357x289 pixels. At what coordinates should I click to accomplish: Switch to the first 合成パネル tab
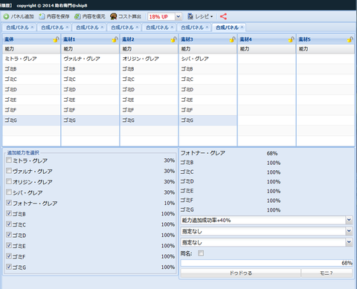coord(17,27)
